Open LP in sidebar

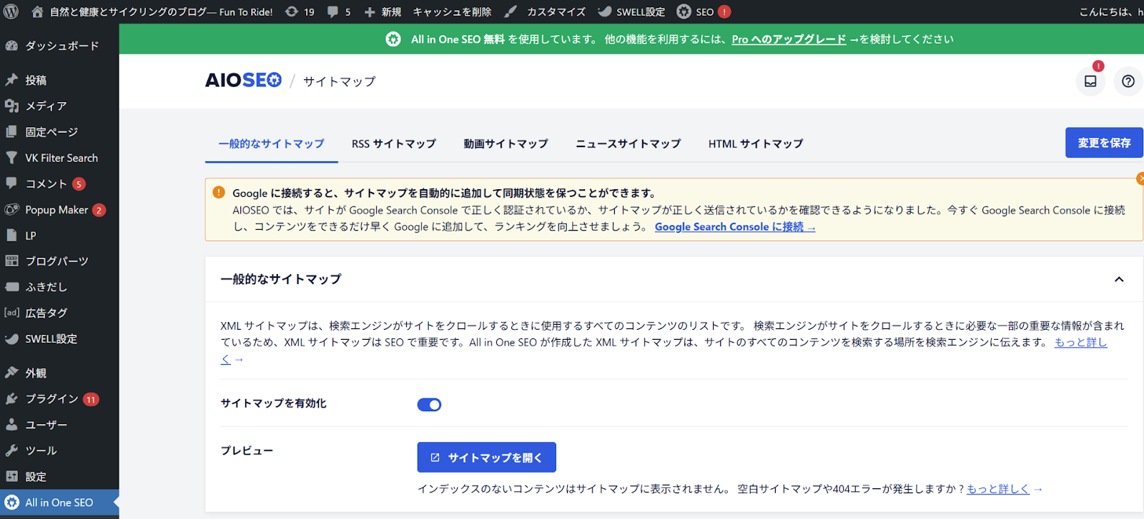pyautogui.click(x=59, y=236)
